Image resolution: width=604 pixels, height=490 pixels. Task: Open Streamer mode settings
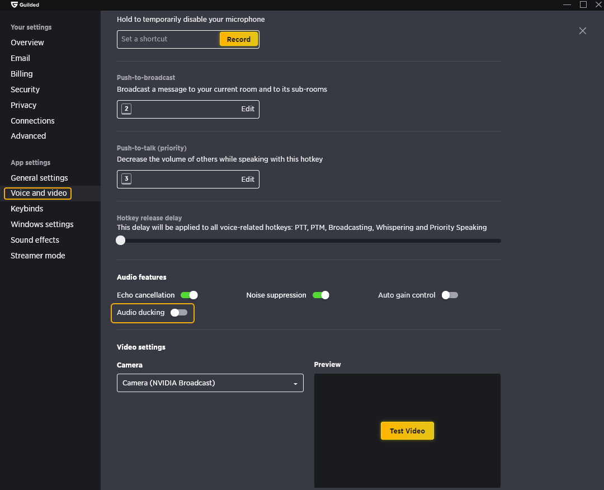click(x=38, y=256)
